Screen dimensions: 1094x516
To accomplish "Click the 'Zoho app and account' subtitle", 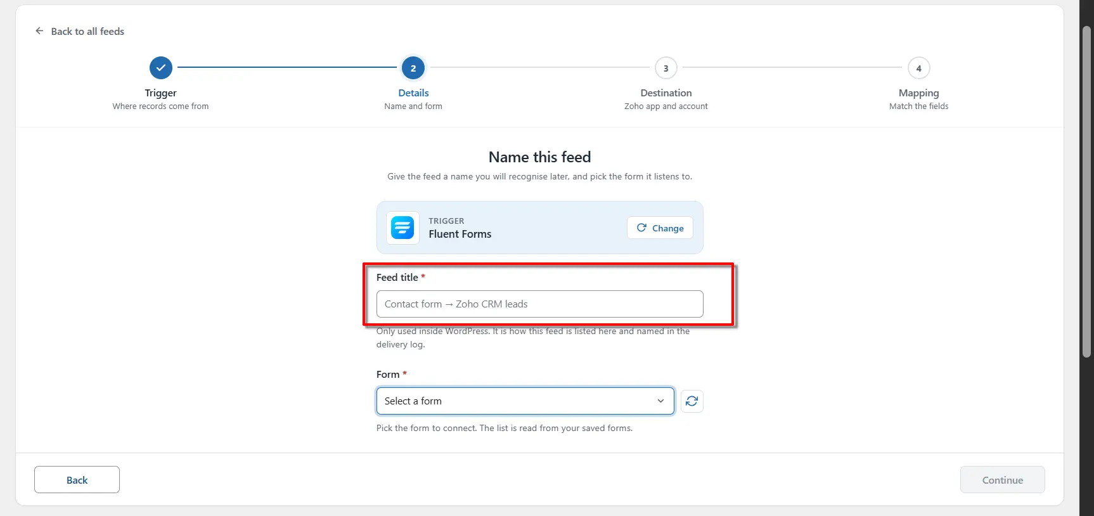I will [x=666, y=106].
